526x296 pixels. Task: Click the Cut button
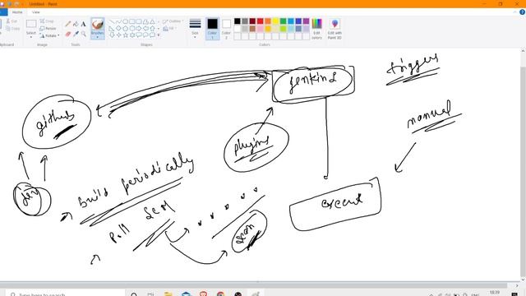[12, 21]
